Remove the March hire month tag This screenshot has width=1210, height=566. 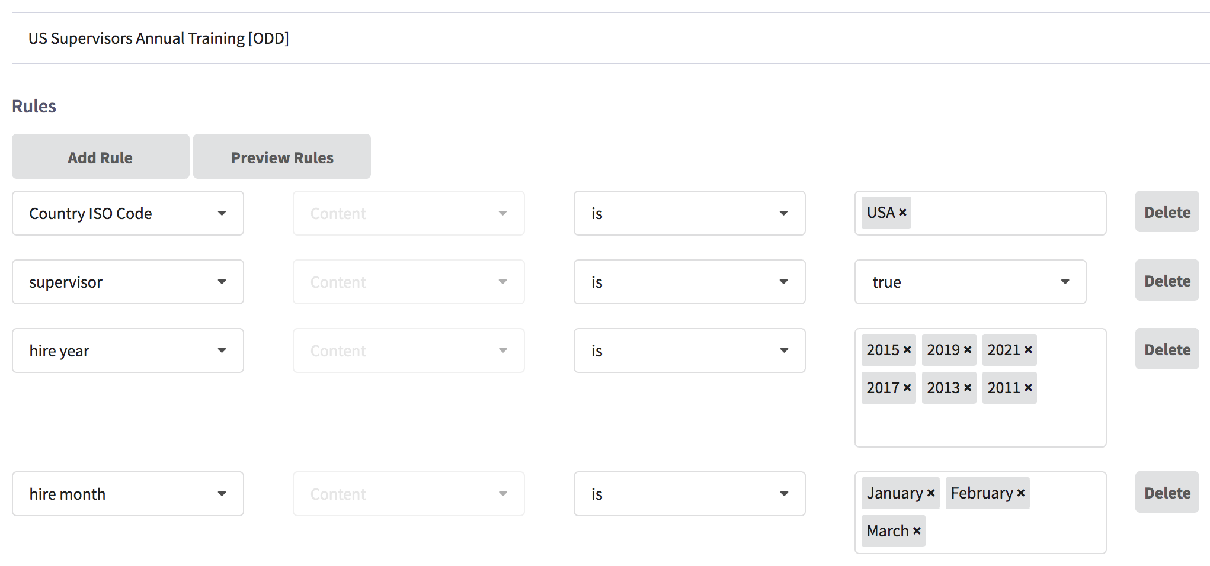click(x=917, y=531)
